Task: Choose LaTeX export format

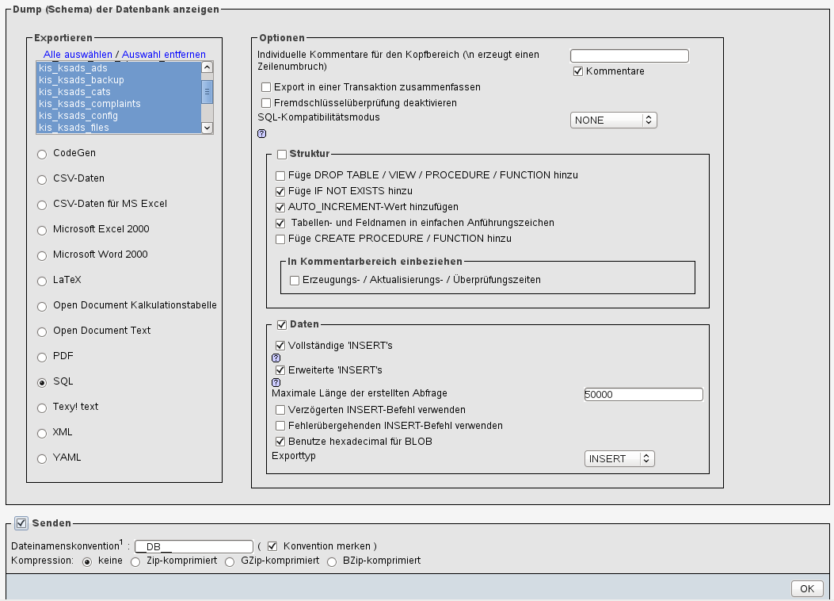Action: pos(42,281)
